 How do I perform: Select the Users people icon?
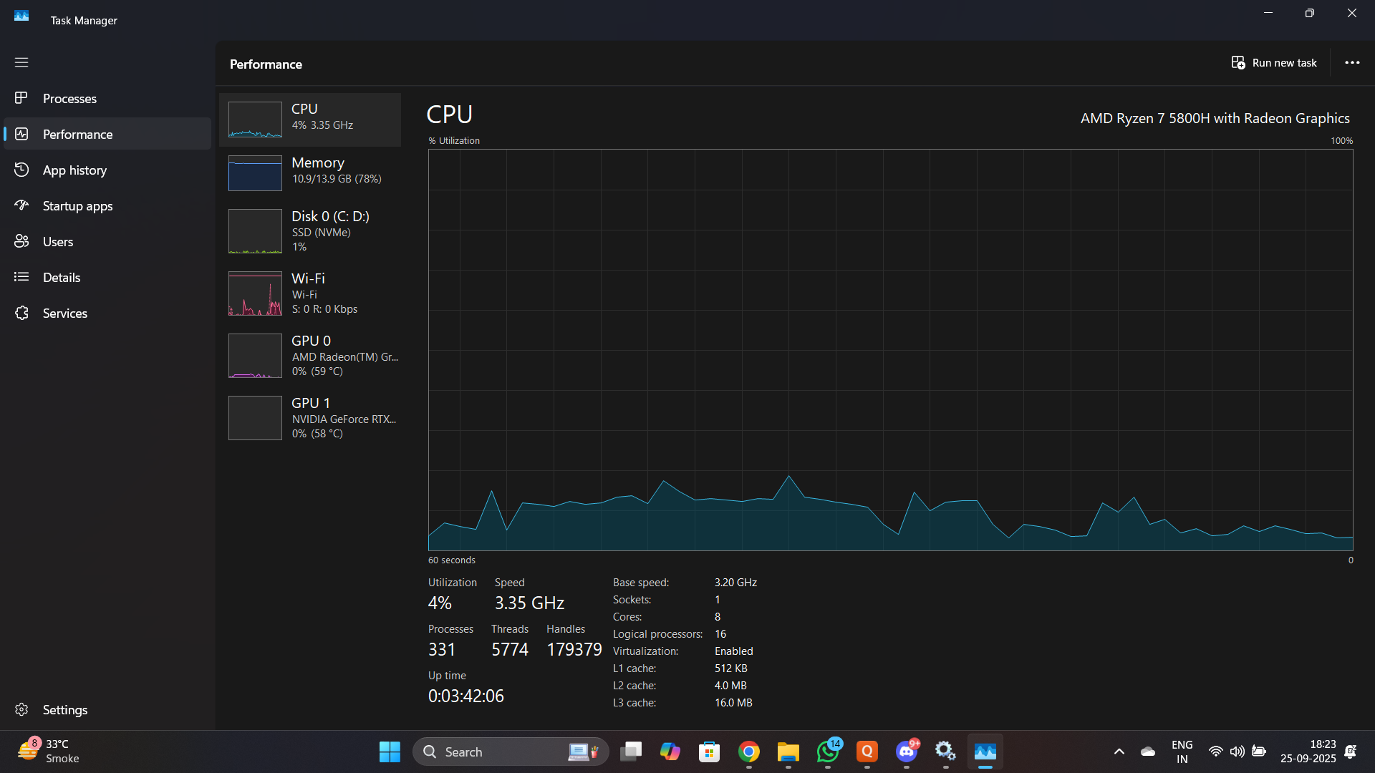tap(21, 241)
